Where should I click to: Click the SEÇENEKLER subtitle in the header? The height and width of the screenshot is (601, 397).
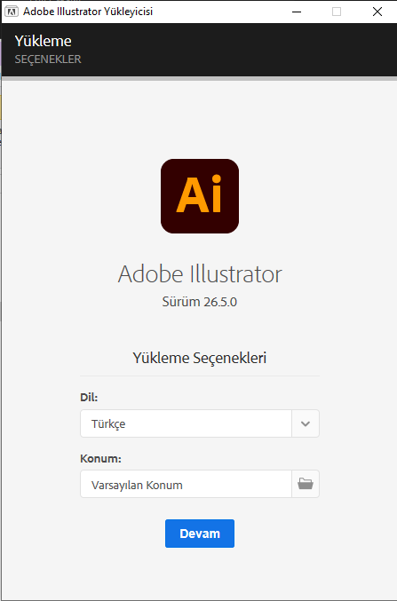tap(48, 59)
